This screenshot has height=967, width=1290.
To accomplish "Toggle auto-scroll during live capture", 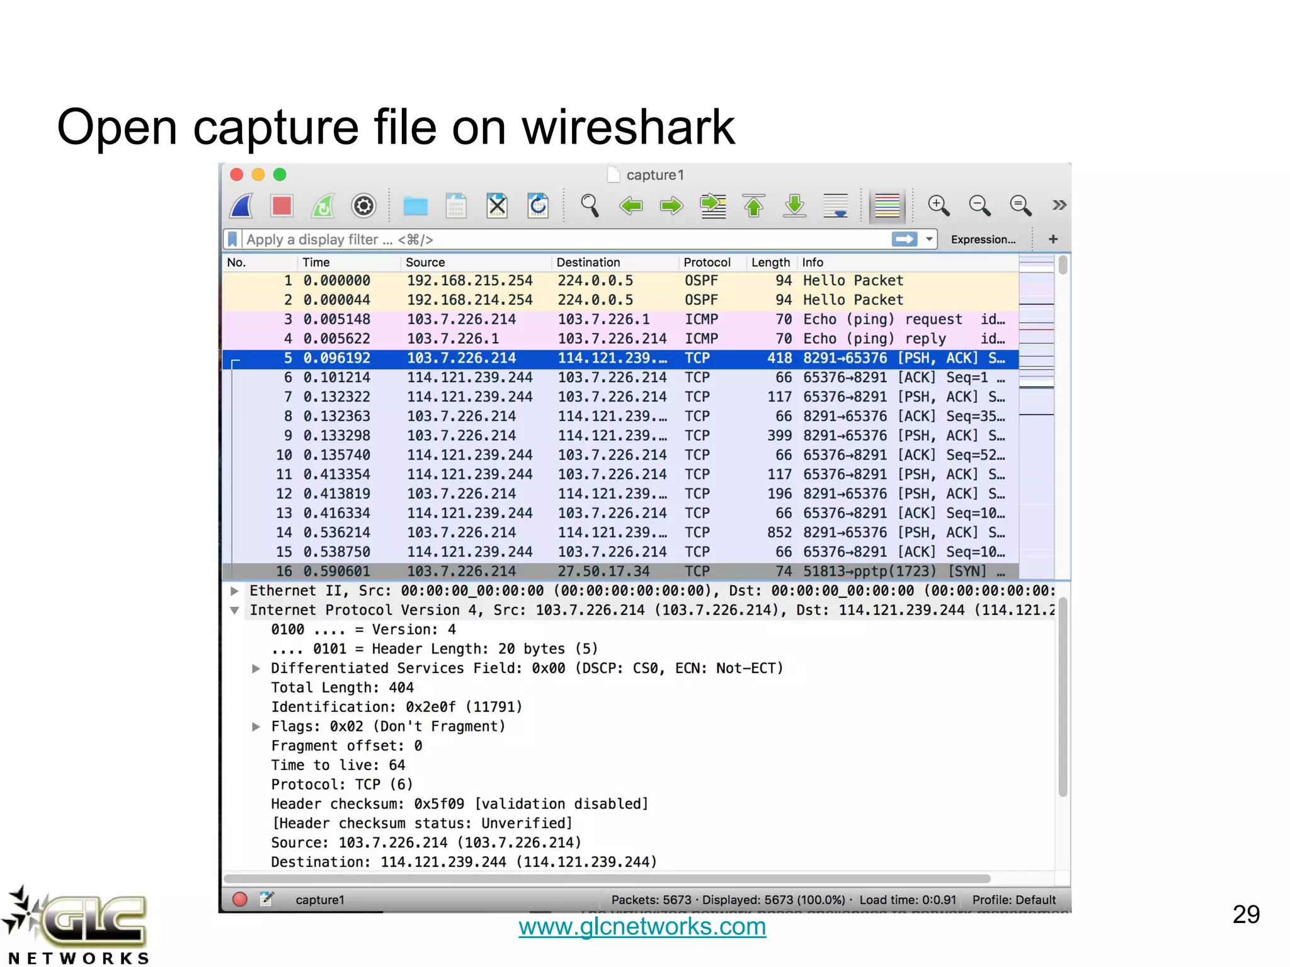I will tap(836, 206).
